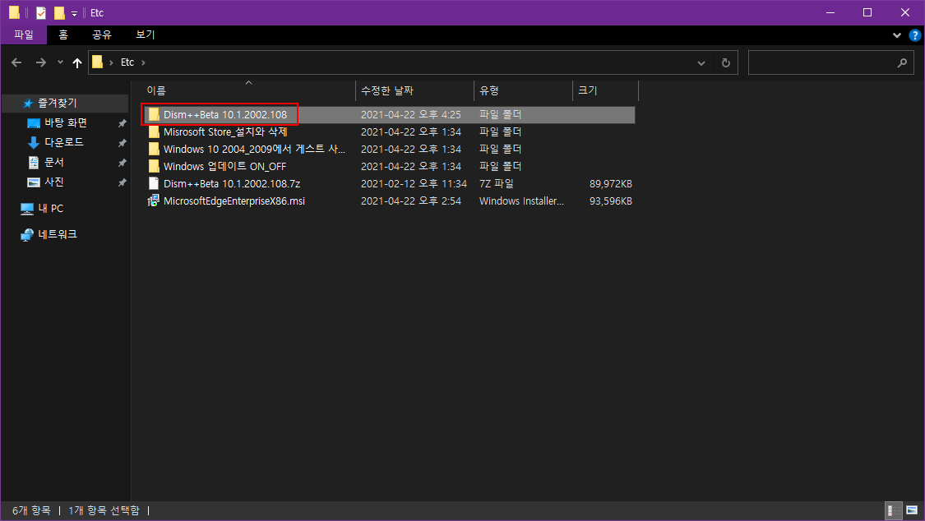Expand chevron after Etc breadcrumb

click(x=143, y=62)
